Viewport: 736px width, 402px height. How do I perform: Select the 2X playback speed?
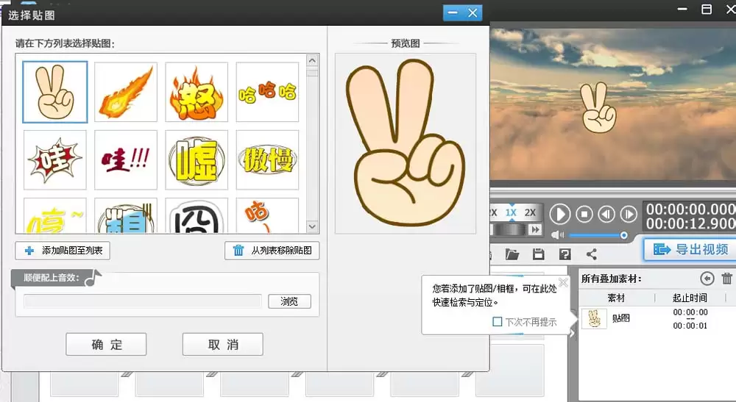click(x=530, y=212)
